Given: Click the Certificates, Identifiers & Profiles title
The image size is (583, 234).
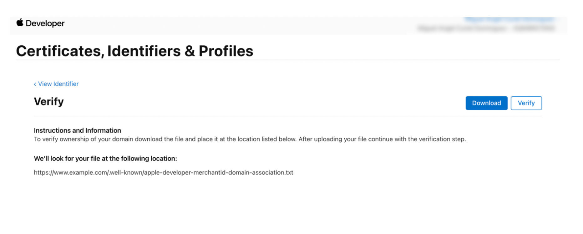Looking at the screenshot, I should [134, 51].
